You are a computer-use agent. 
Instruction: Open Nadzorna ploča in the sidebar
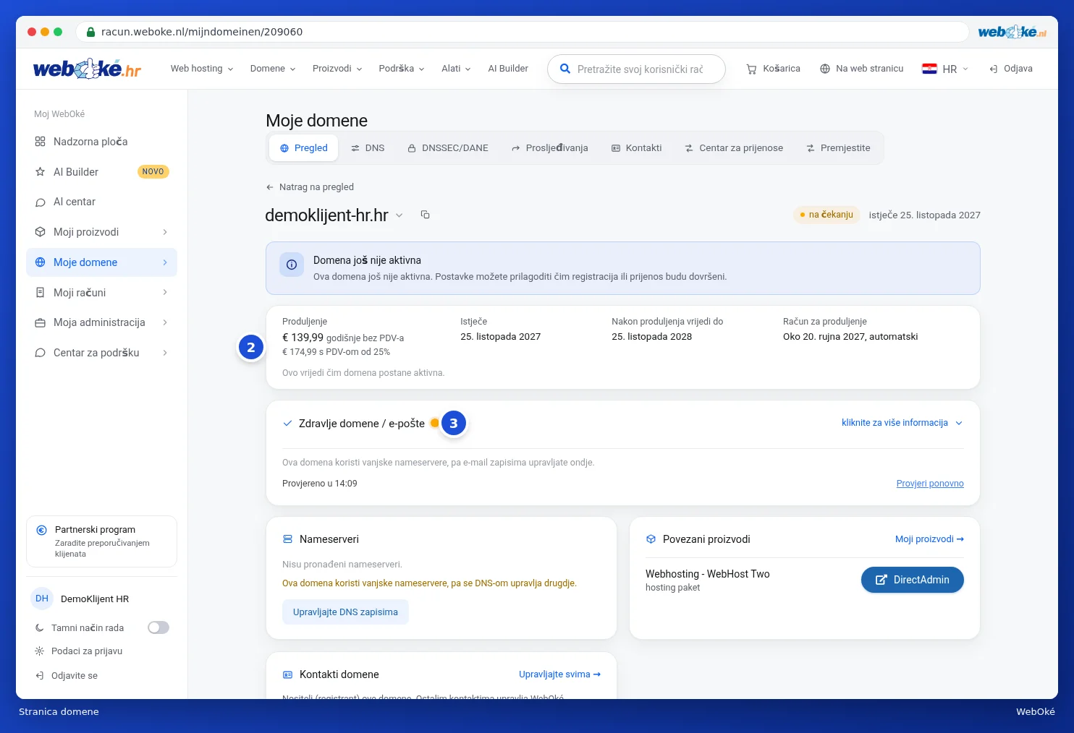(x=101, y=142)
